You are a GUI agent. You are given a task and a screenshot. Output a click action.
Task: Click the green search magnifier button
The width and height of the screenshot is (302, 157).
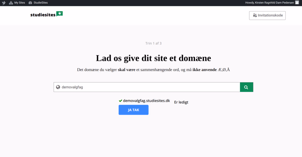pos(247,87)
